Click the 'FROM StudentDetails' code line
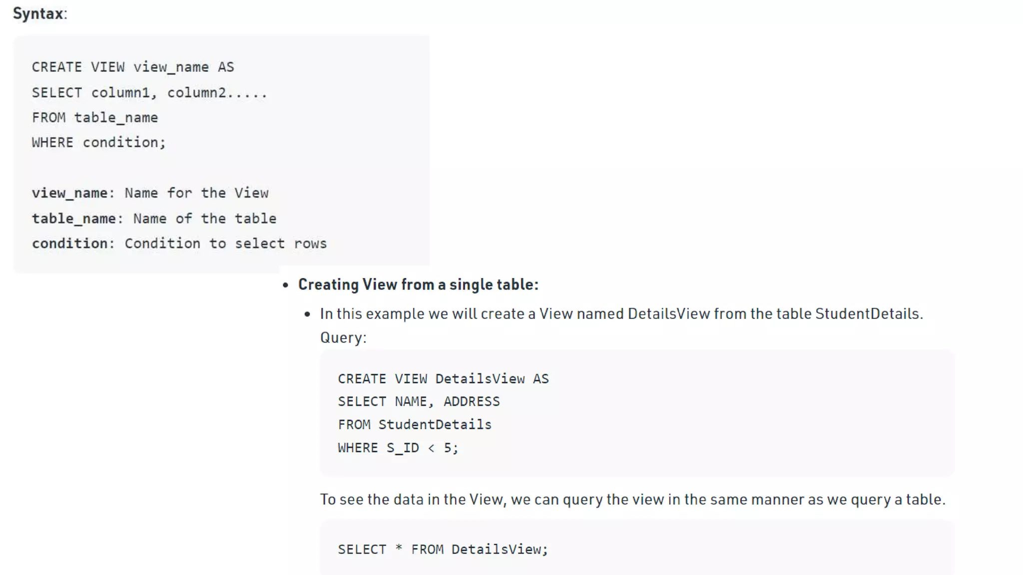This screenshot has width=1023, height=575. [415, 425]
